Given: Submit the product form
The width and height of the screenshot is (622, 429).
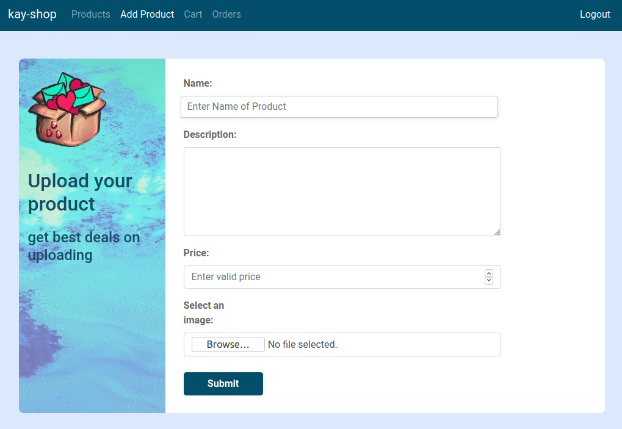Looking at the screenshot, I should (x=223, y=384).
